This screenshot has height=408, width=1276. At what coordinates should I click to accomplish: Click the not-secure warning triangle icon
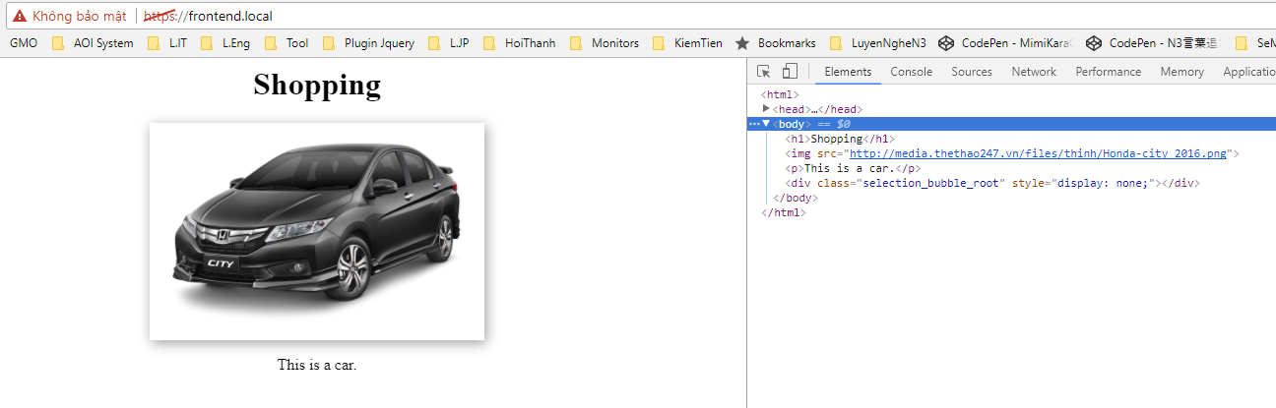(x=20, y=17)
